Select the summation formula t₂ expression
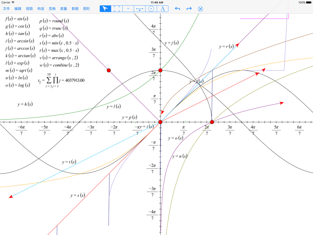313x235 pixels. pos(61,80)
